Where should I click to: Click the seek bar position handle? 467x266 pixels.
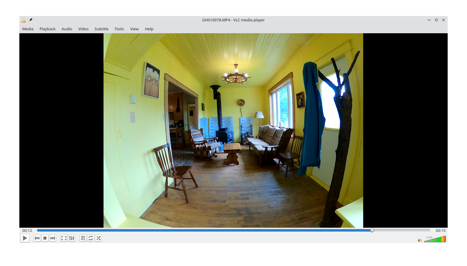tap(372, 230)
